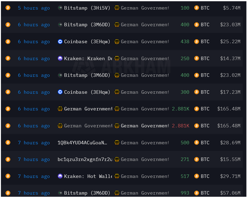247x198 pixels.
Task: Click the leading Bitcoin icon in the $23.03M row
Action: coord(8,25)
